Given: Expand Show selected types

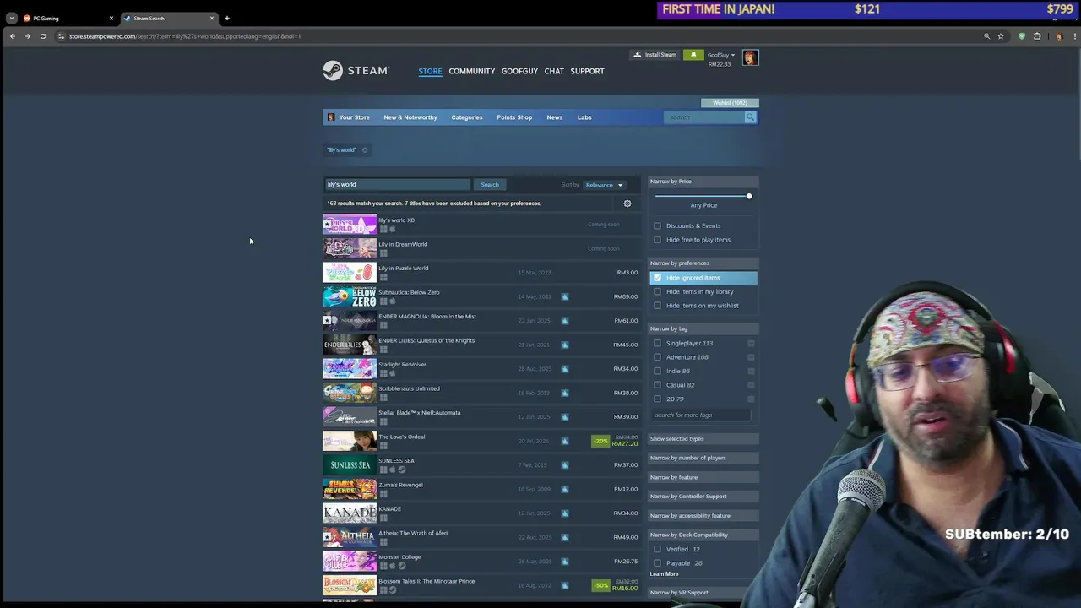Looking at the screenshot, I should click(703, 439).
